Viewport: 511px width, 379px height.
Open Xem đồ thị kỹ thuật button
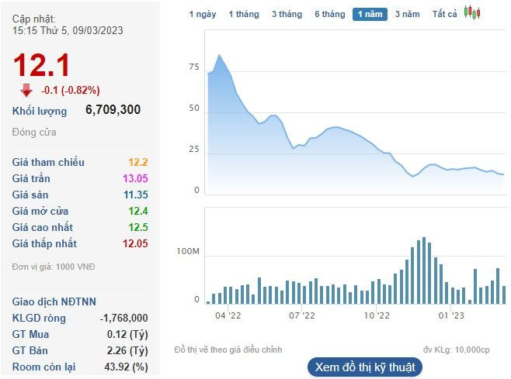click(x=364, y=367)
